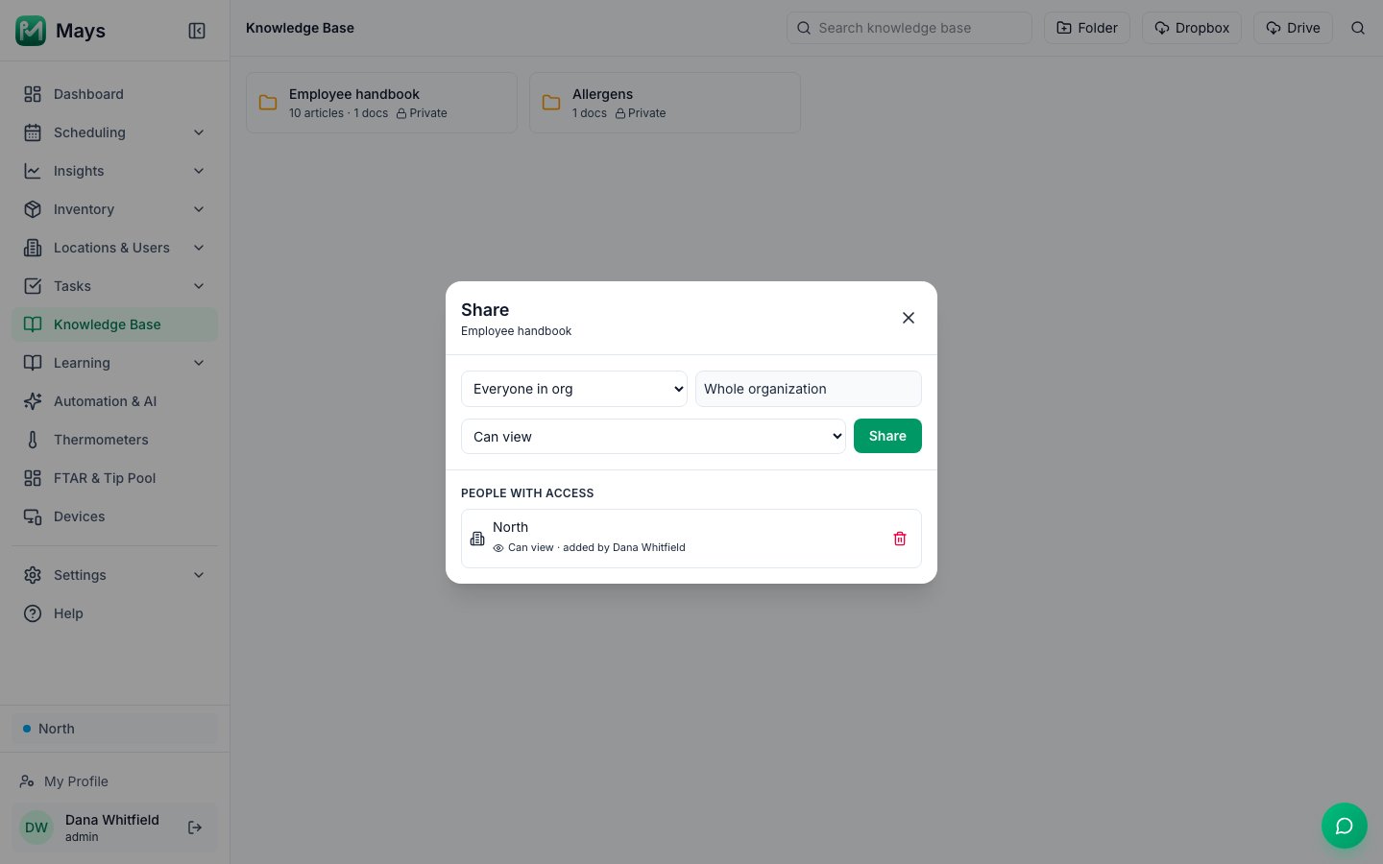Expand the Scheduling submenu chevron
Image resolution: width=1383 pixels, height=864 pixels.
coord(199,132)
